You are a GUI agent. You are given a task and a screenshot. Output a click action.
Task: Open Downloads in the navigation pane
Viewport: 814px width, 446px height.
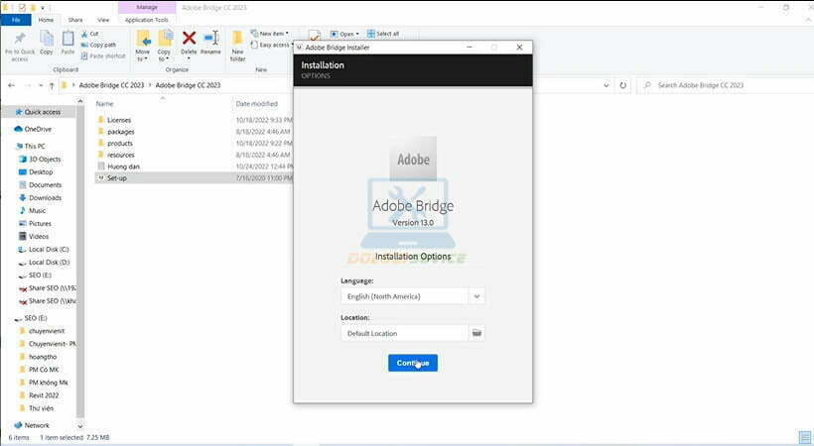click(45, 197)
